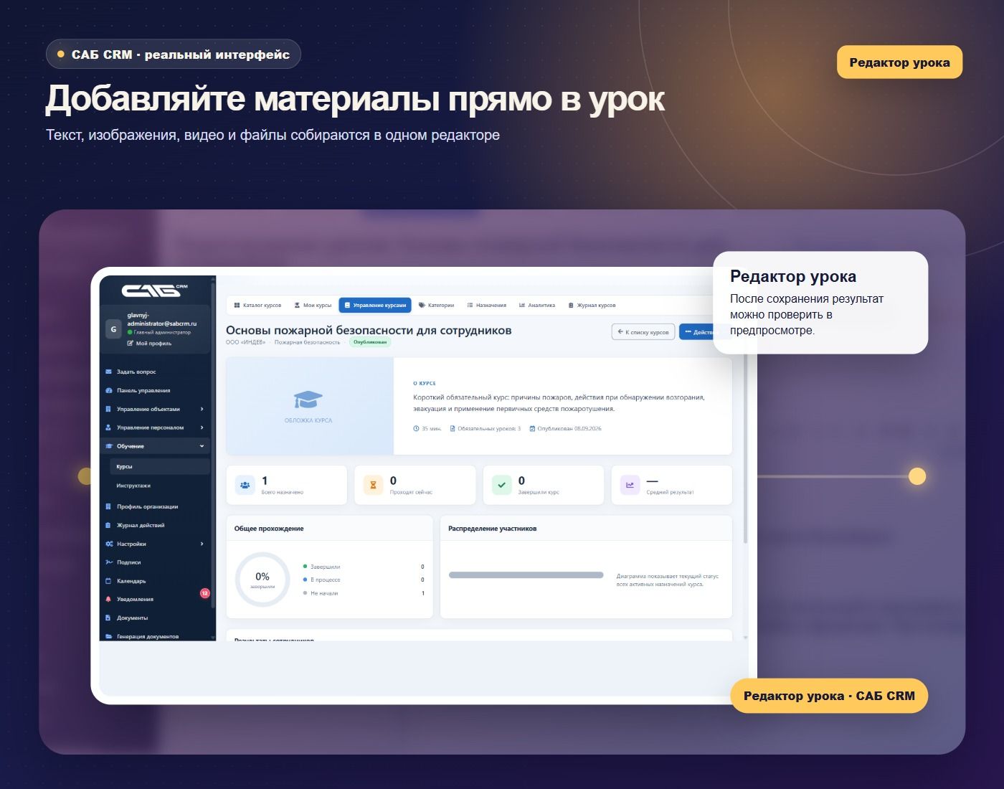Click the Опубликован 08.09.2026 date label

pyautogui.click(x=565, y=428)
